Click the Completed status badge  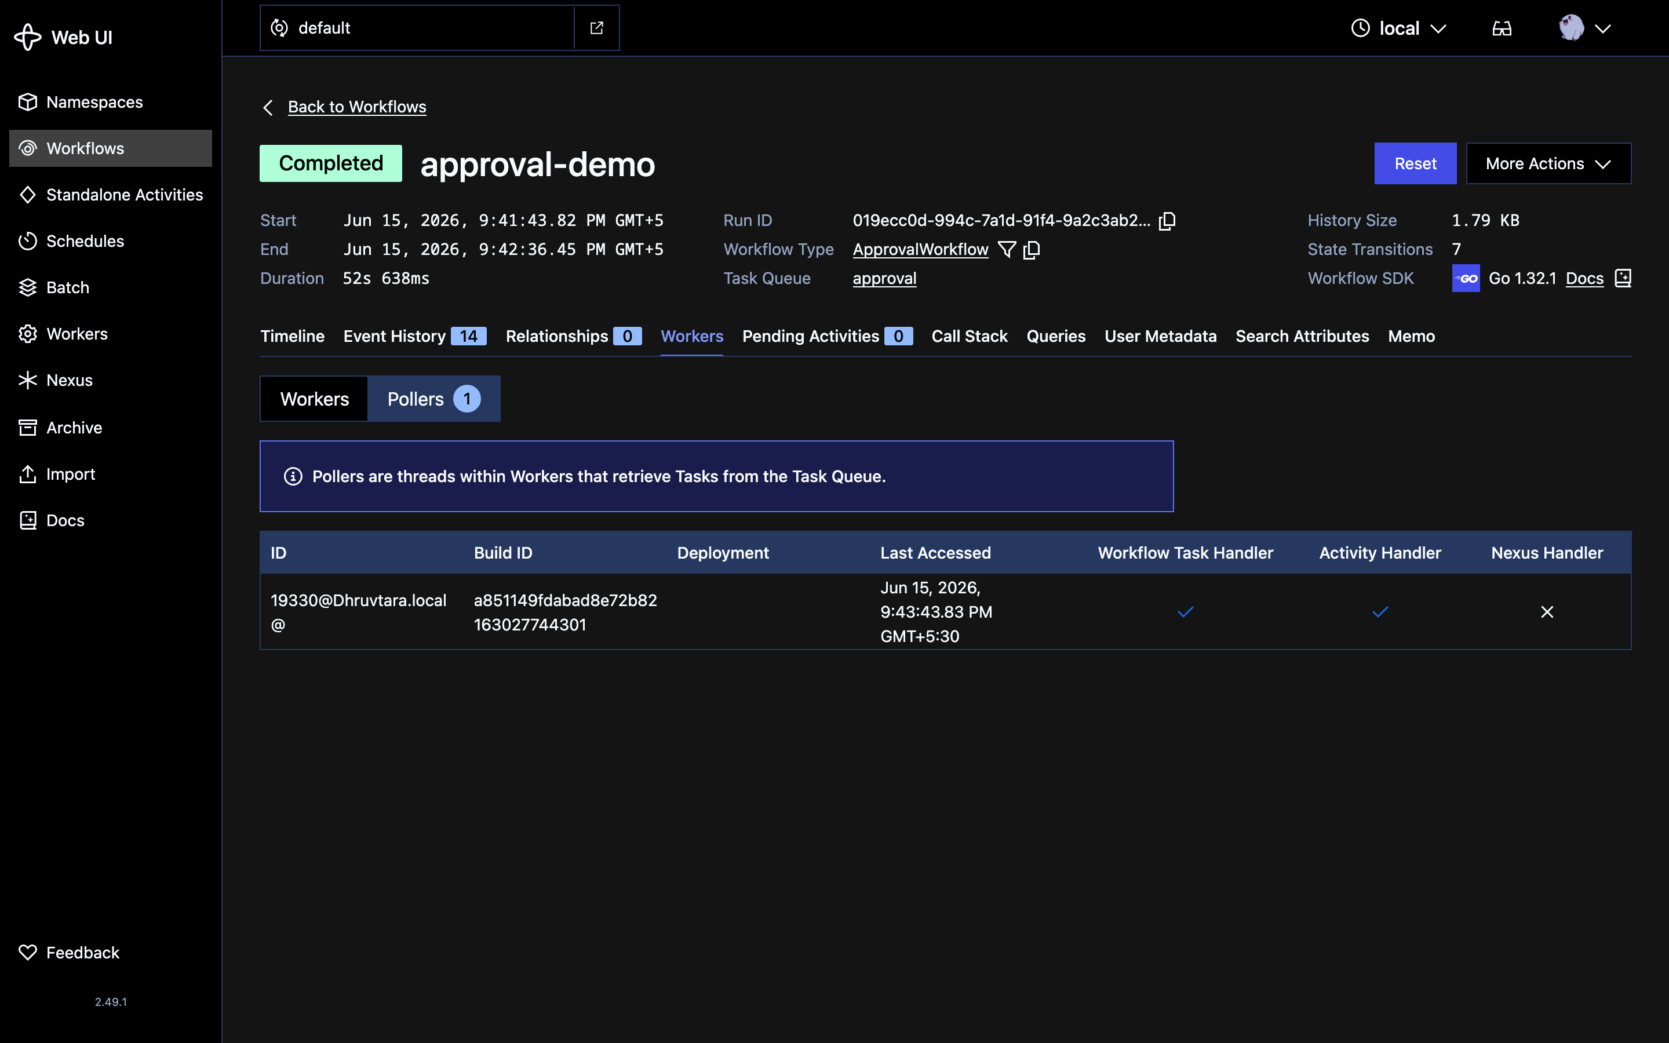(x=330, y=163)
